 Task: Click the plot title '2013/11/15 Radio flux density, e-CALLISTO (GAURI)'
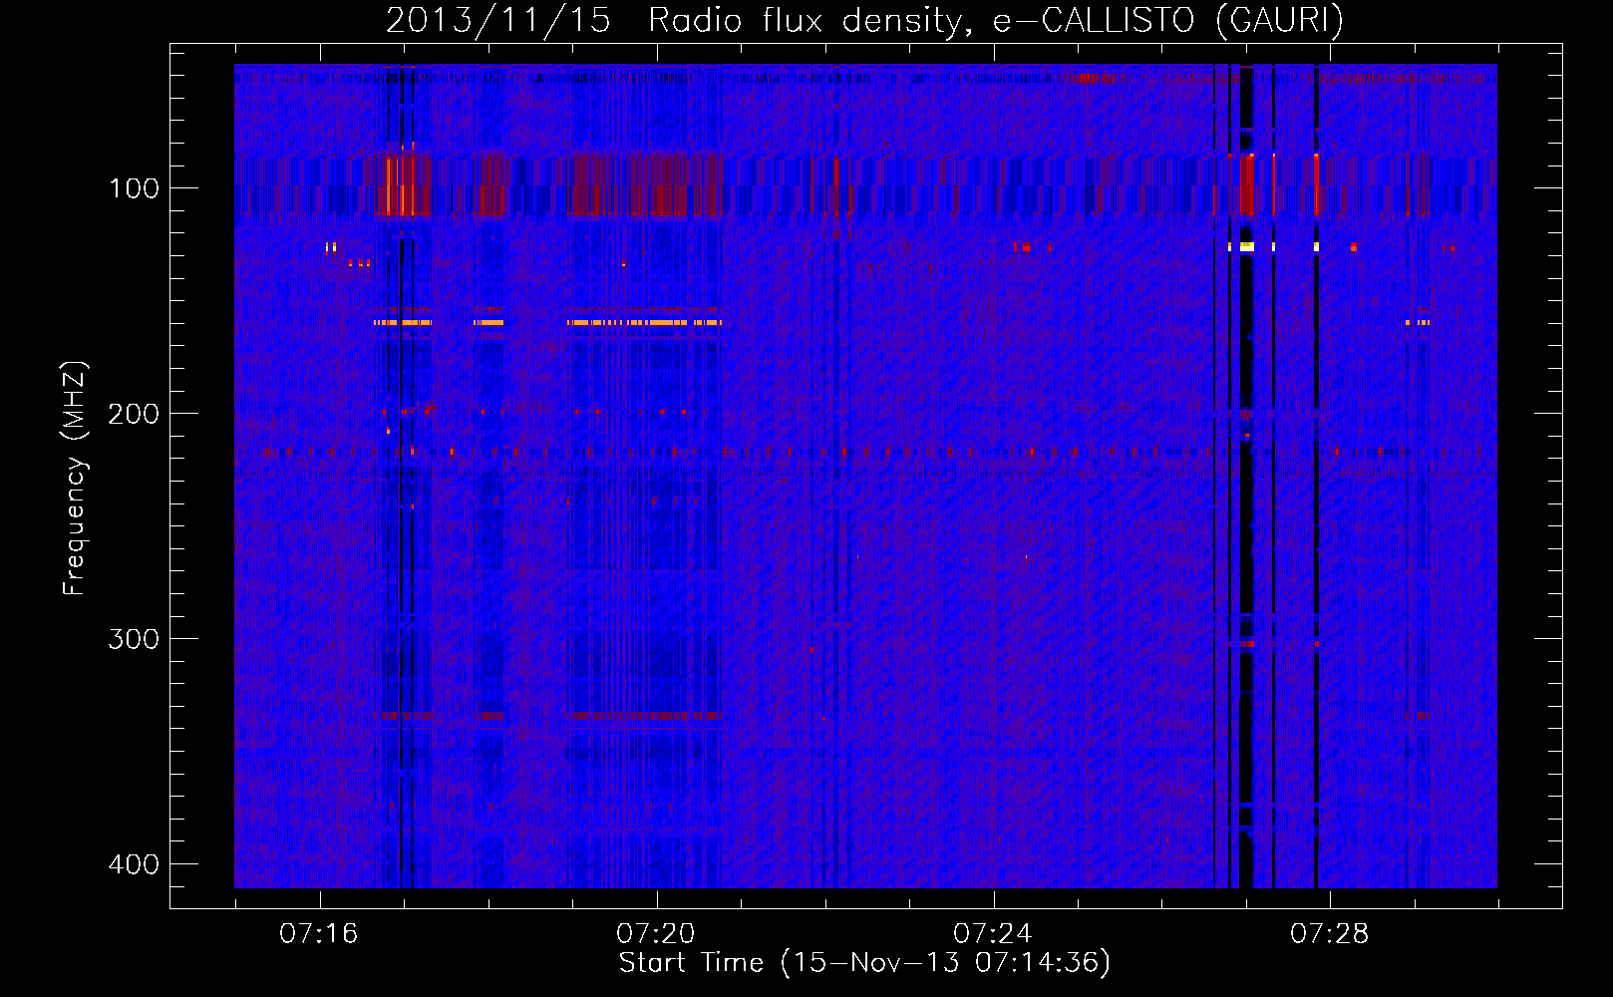(864, 20)
